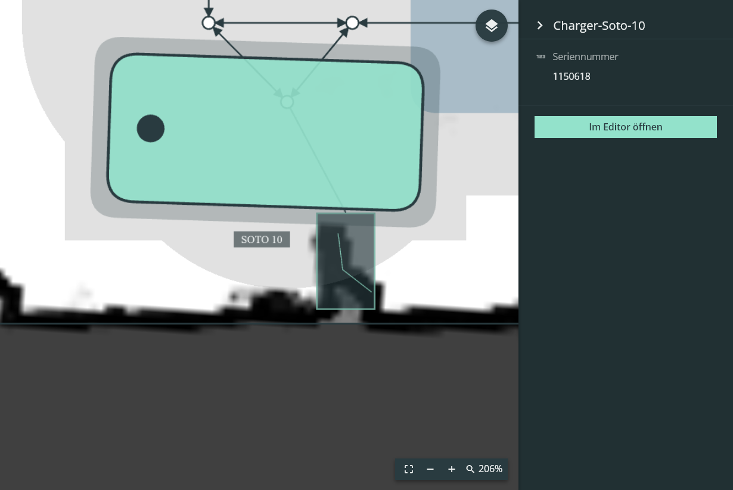Select the SOTO 10 map label
Screen dimensions: 733x490
click(262, 239)
